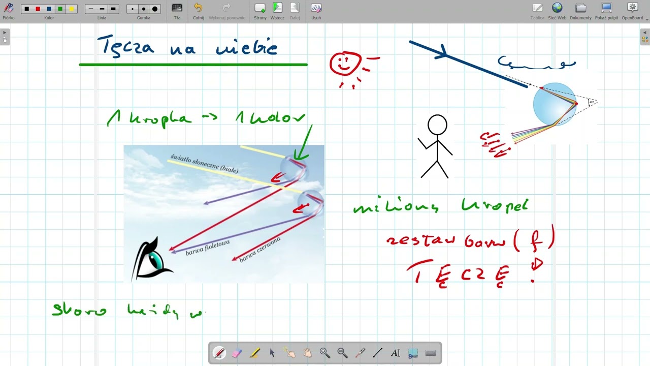Click the embedded rainbow sky diagram image

tap(224, 213)
